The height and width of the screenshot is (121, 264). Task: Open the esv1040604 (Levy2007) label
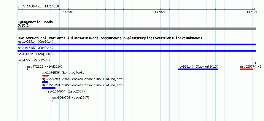click(x=66, y=91)
